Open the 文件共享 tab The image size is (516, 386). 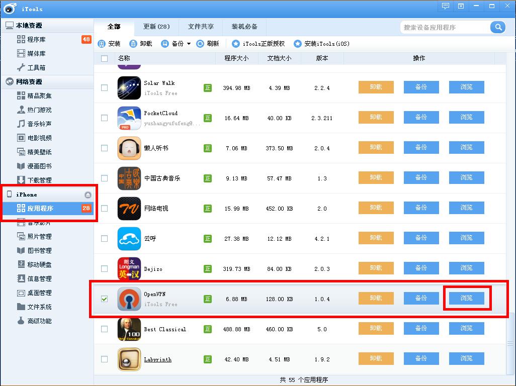[201, 27]
